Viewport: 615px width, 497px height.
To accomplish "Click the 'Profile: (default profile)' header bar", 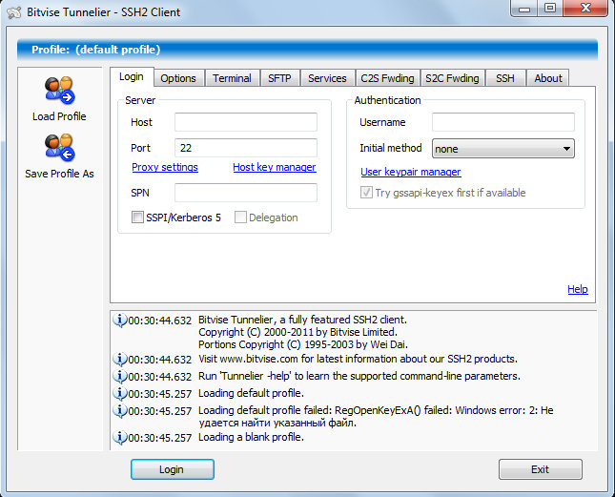I will (x=307, y=50).
